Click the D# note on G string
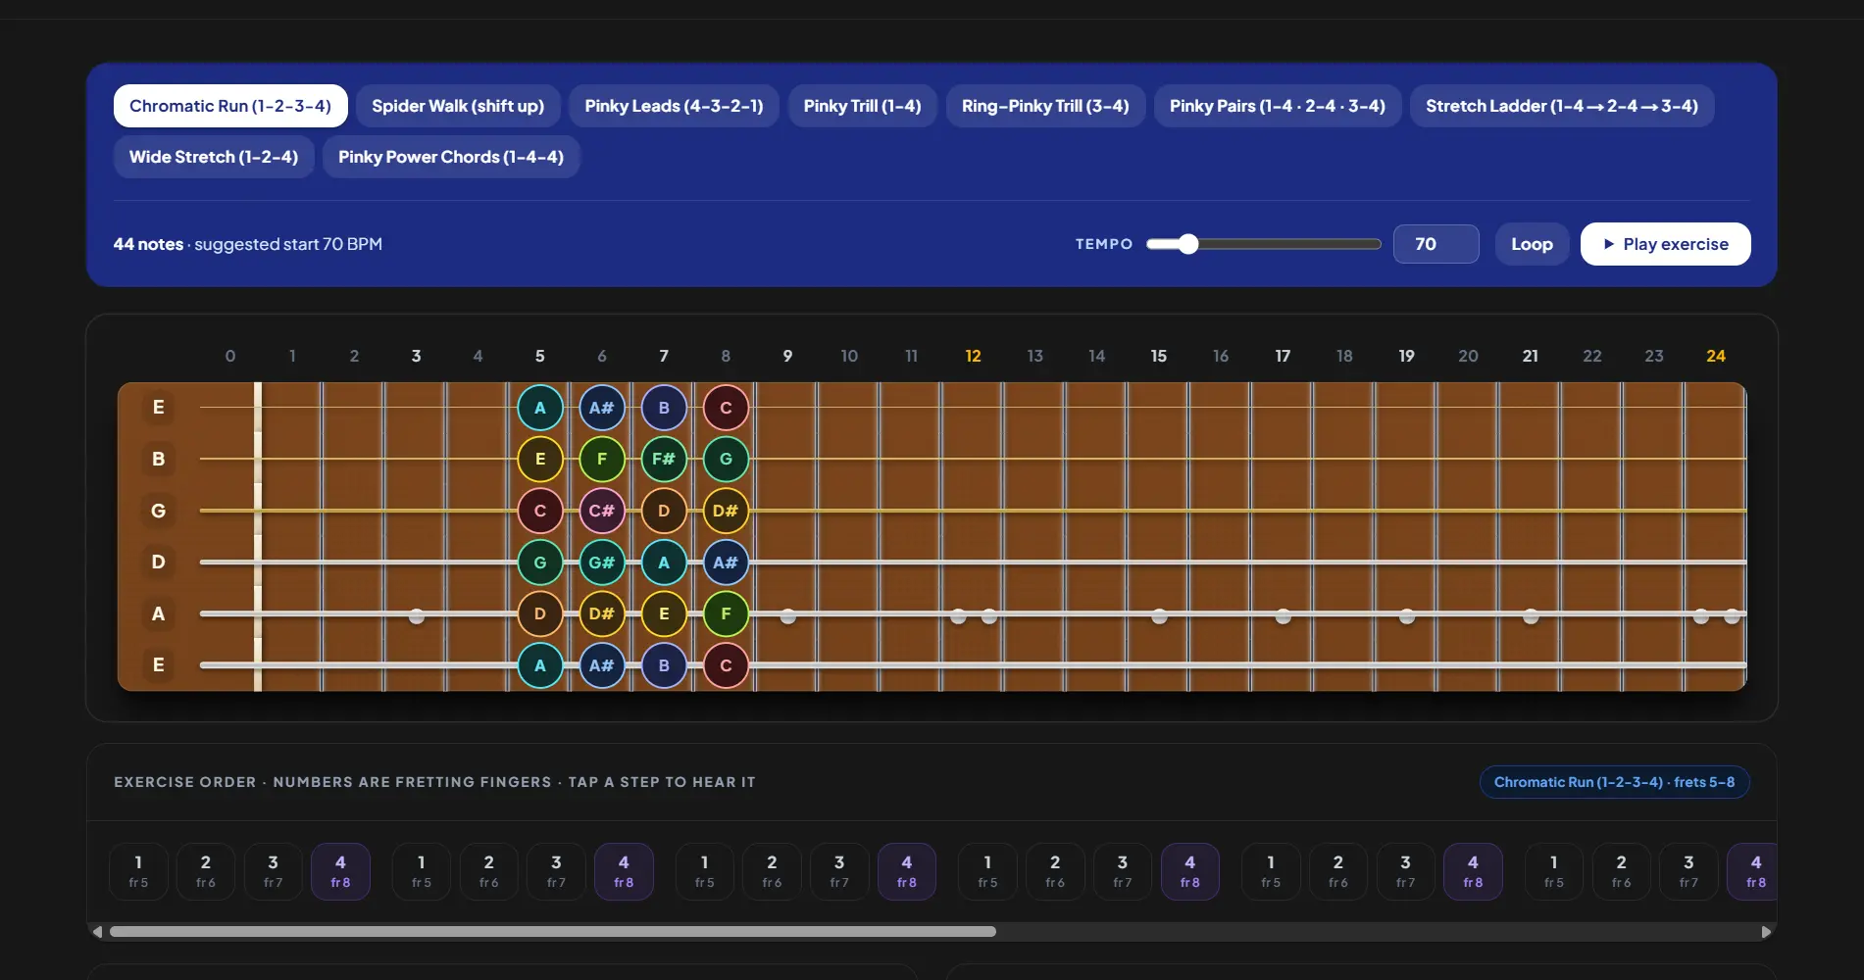 coord(726,511)
